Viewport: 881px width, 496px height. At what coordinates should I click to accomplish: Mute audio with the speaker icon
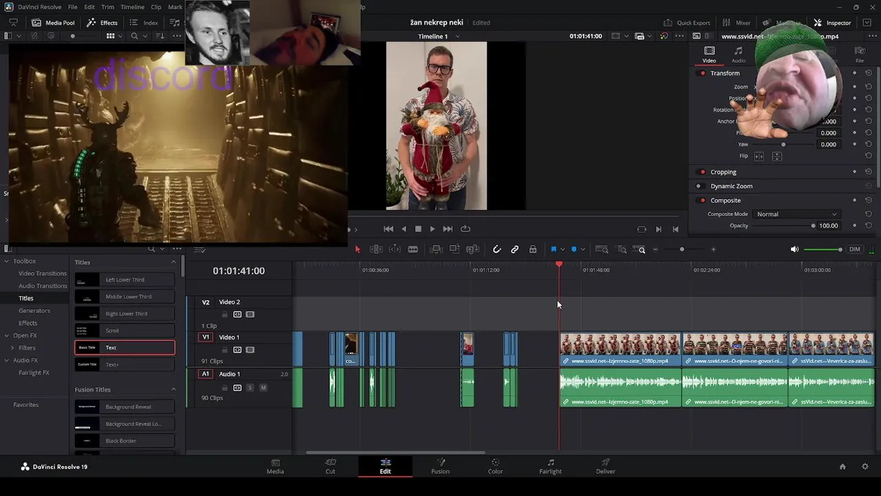[794, 249]
